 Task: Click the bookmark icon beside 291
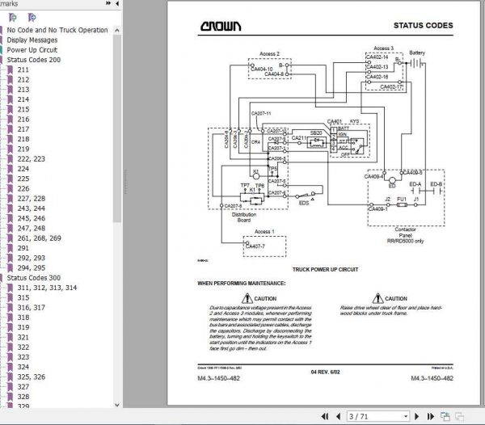[11, 248]
